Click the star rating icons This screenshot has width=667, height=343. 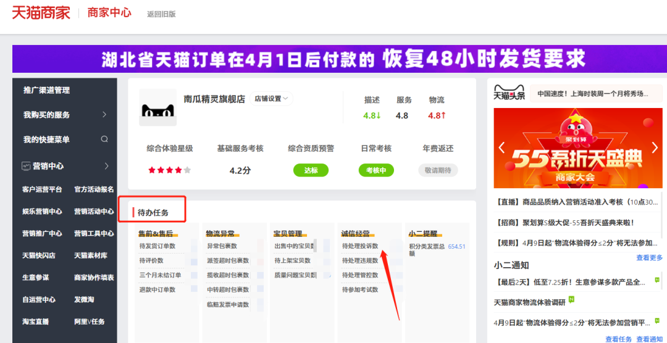tap(169, 170)
